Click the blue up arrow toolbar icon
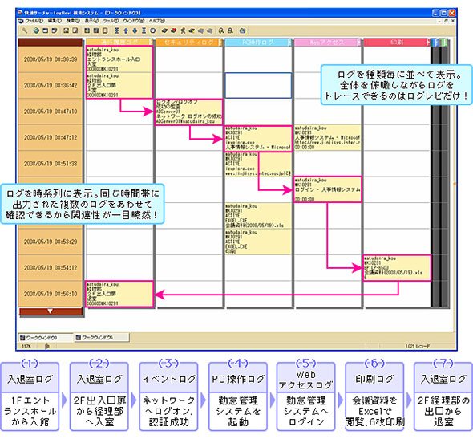The width and height of the screenshot is (473, 439). click(x=126, y=30)
